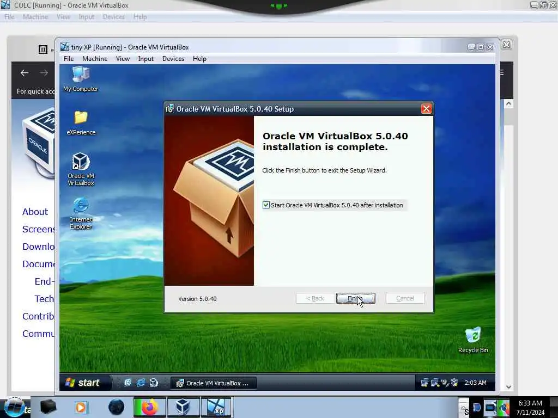Open the View menu of tiny XP window
Screen dimensions: 558x418
123,59
